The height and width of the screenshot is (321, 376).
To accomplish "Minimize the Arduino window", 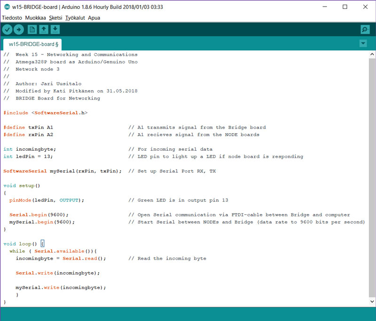I will click(x=325, y=7).
